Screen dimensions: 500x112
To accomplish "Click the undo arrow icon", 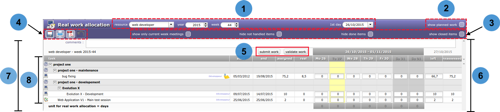I will click(80, 34).
